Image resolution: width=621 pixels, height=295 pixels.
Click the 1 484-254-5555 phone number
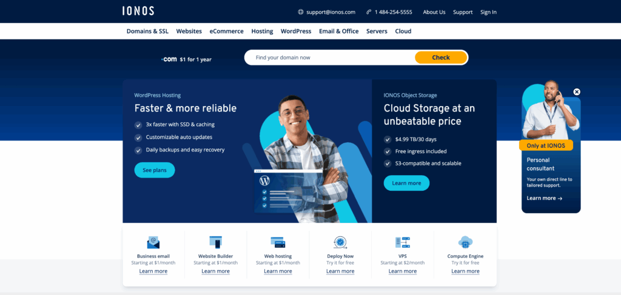click(393, 12)
